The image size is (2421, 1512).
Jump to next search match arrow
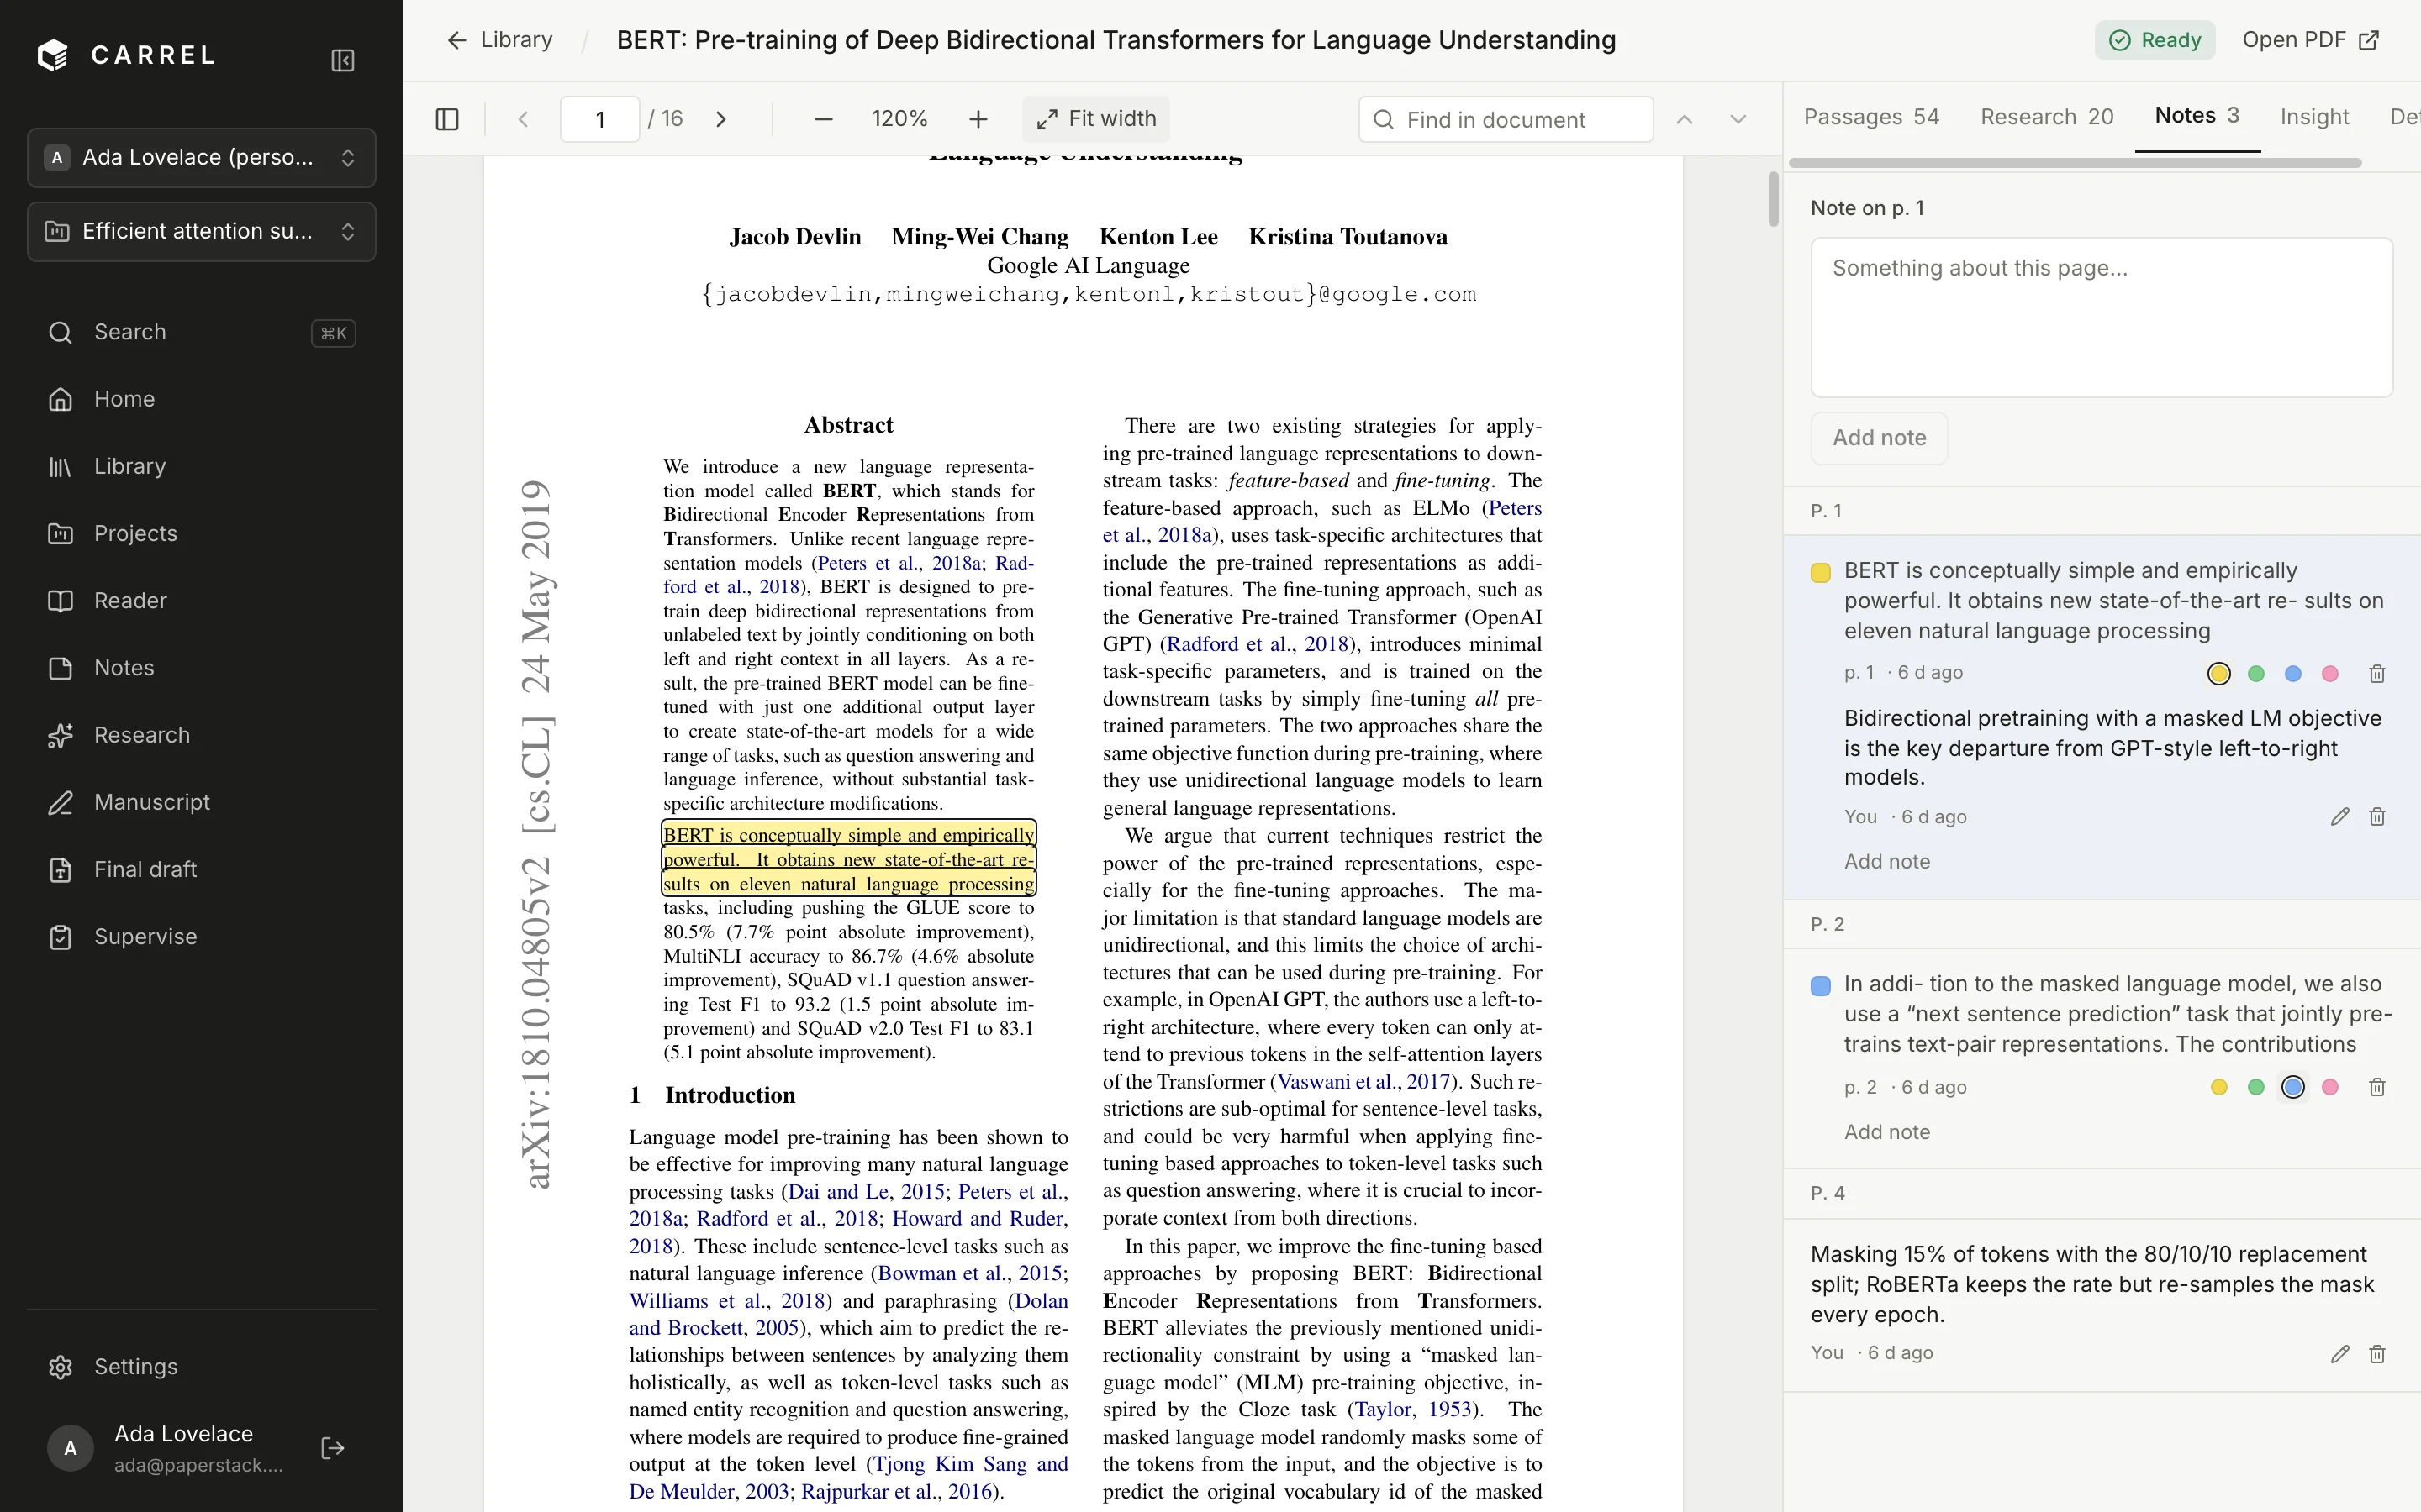click(x=1738, y=119)
